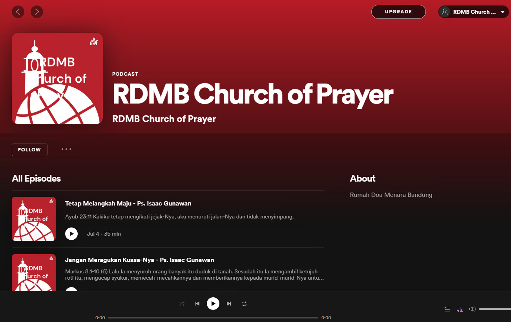
Task: Click the Tetap Melangkah Maju episode thumbnail
Action: (x=34, y=219)
